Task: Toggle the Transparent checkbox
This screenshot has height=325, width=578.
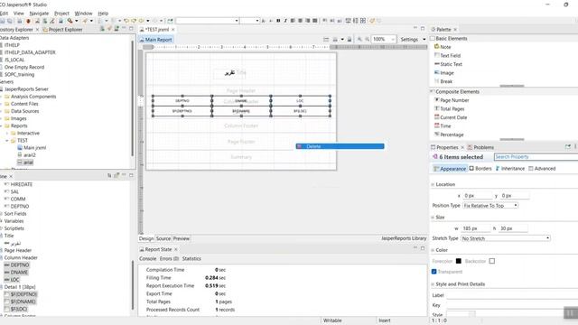Action: tap(433, 272)
